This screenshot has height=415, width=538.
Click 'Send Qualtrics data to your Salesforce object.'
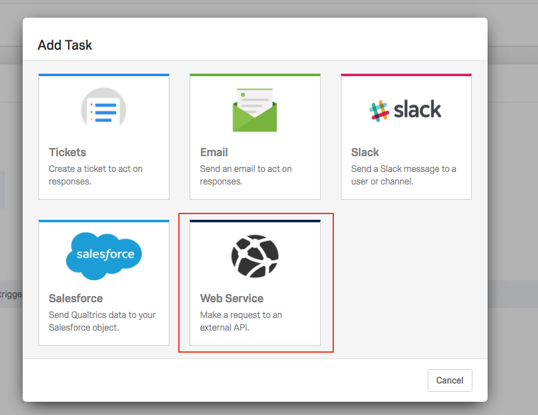click(x=102, y=321)
